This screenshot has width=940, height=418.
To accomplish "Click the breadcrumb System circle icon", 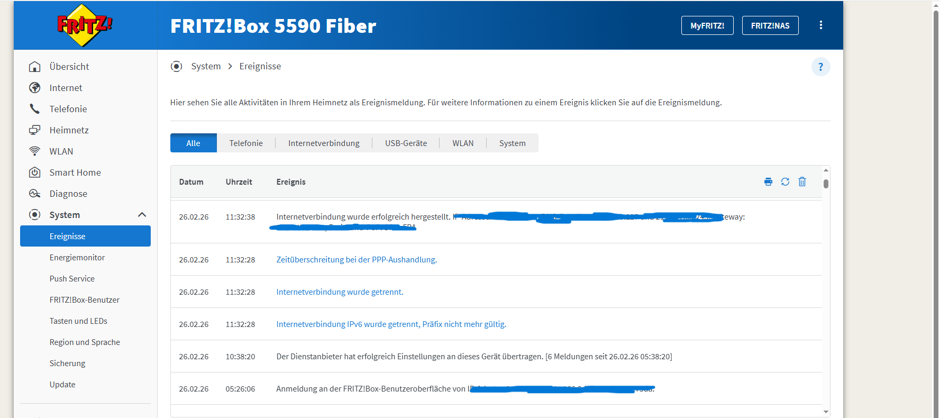I will coord(176,66).
